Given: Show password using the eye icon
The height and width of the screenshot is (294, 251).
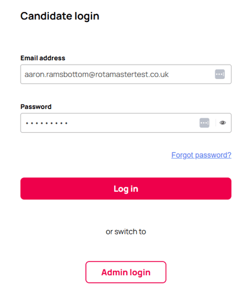Looking at the screenshot, I should 223,123.
